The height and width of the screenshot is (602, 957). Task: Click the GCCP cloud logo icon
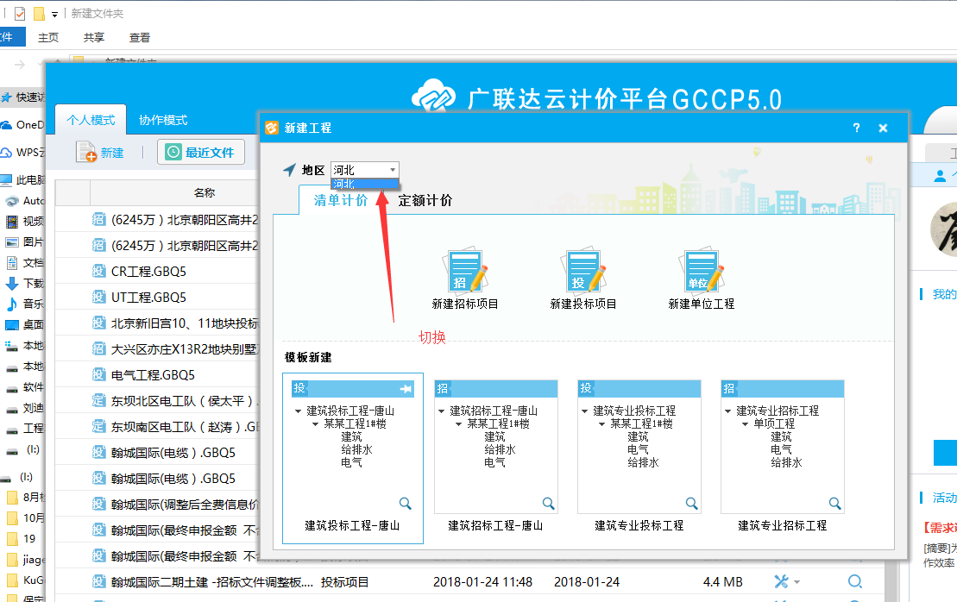[x=433, y=97]
